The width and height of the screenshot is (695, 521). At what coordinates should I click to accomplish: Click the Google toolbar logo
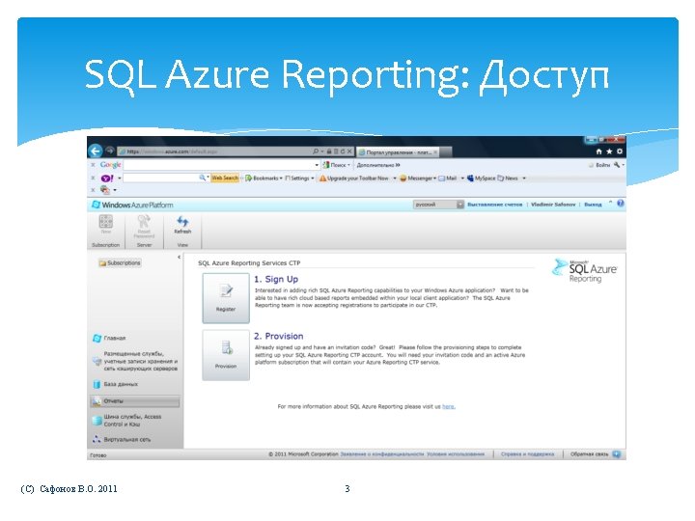click(110, 165)
